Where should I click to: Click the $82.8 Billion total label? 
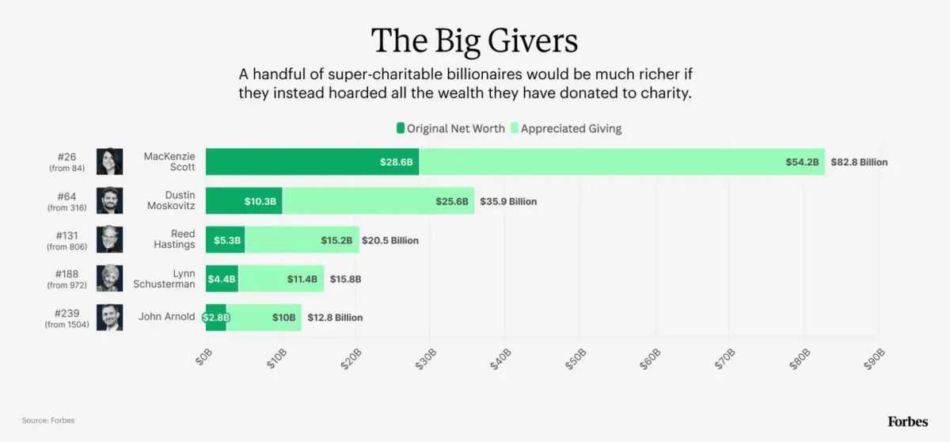tap(859, 162)
